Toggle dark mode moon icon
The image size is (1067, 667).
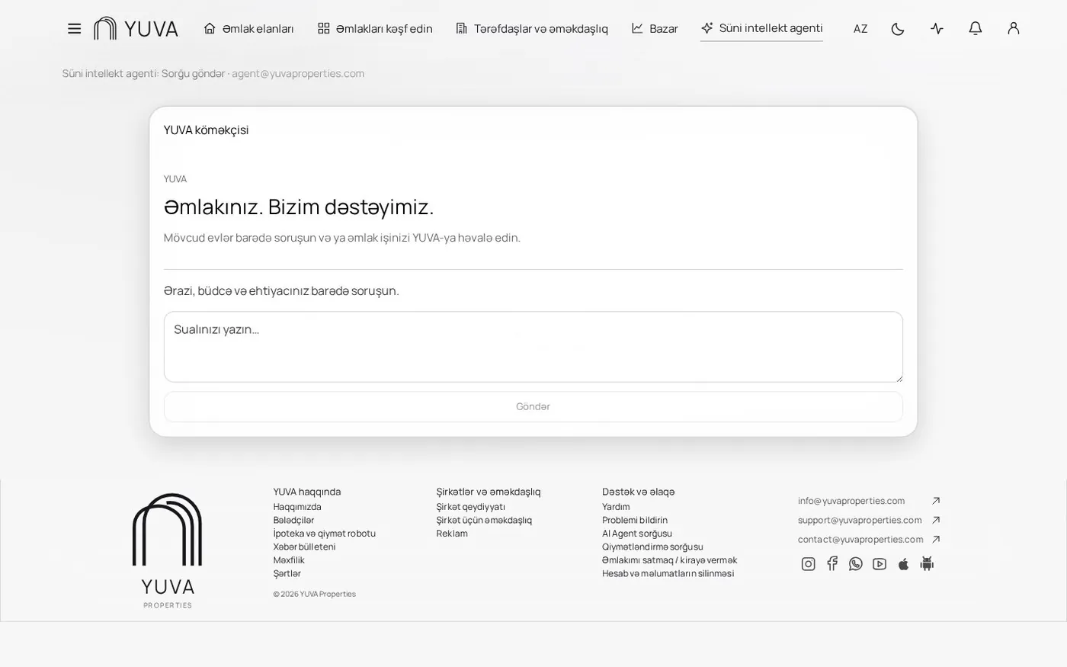[898, 29]
